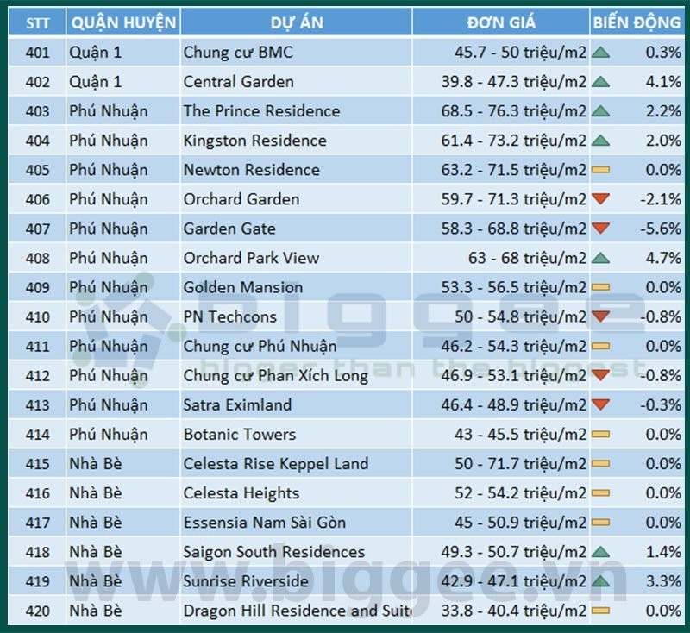The image size is (690, 633).
Task: Click the red down arrow for PN Techcons
Action: pyautogui.click(x=600, y=316)
